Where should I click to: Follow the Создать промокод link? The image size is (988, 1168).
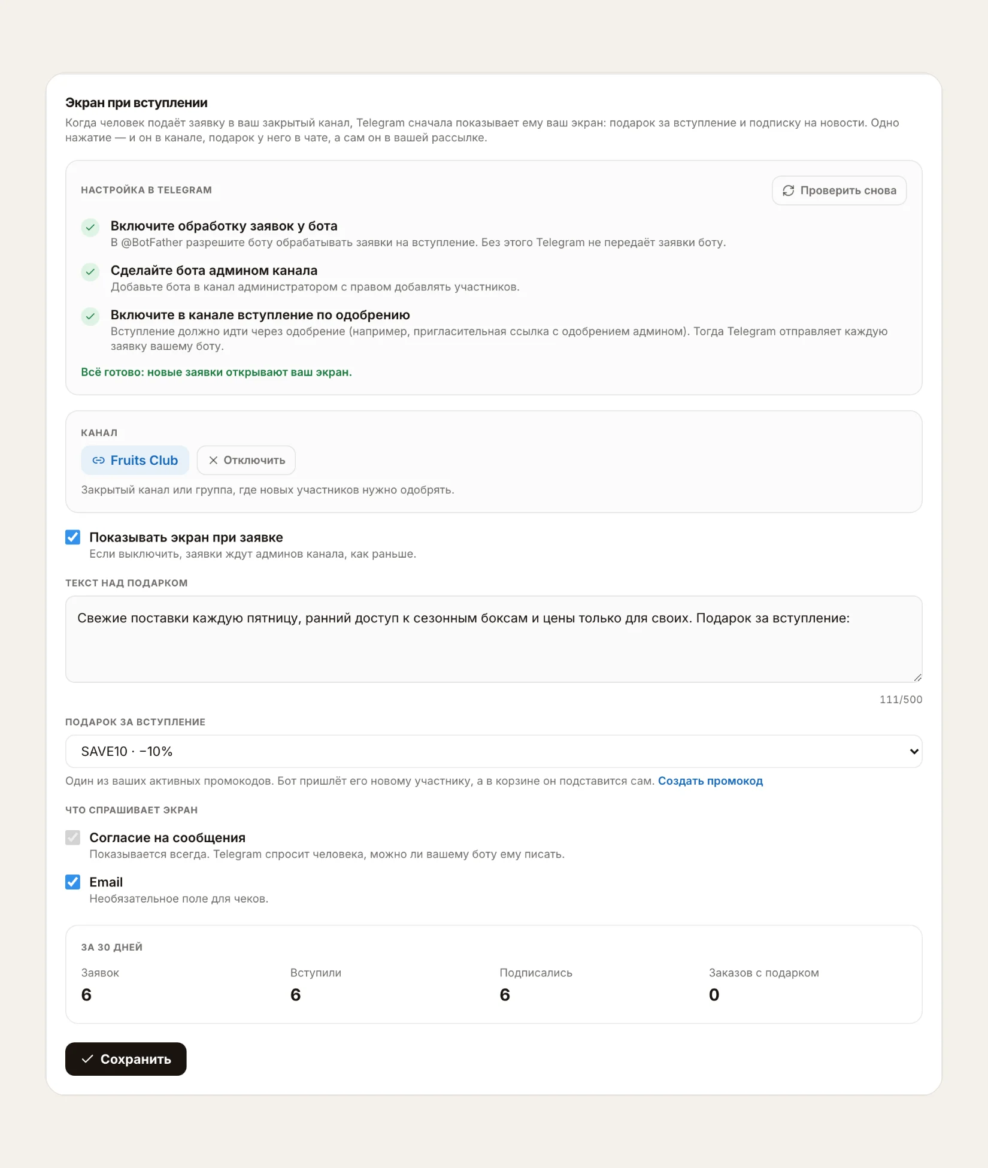[710, 781]
